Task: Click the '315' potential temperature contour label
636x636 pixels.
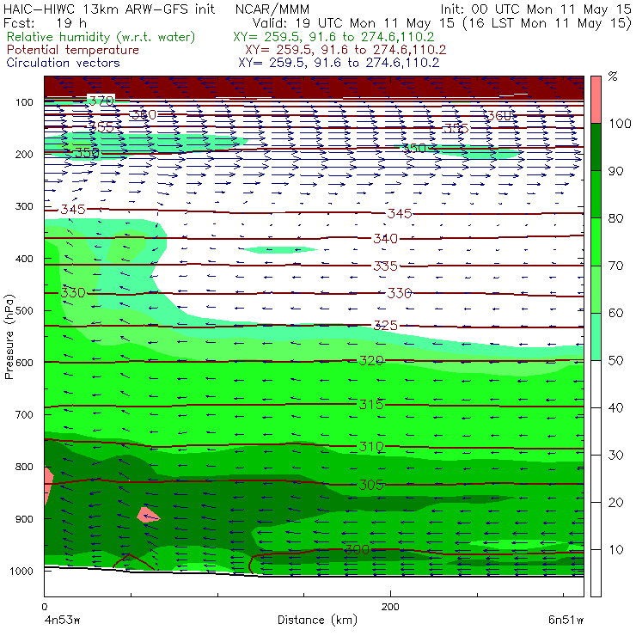Action: tap(371, 404)
